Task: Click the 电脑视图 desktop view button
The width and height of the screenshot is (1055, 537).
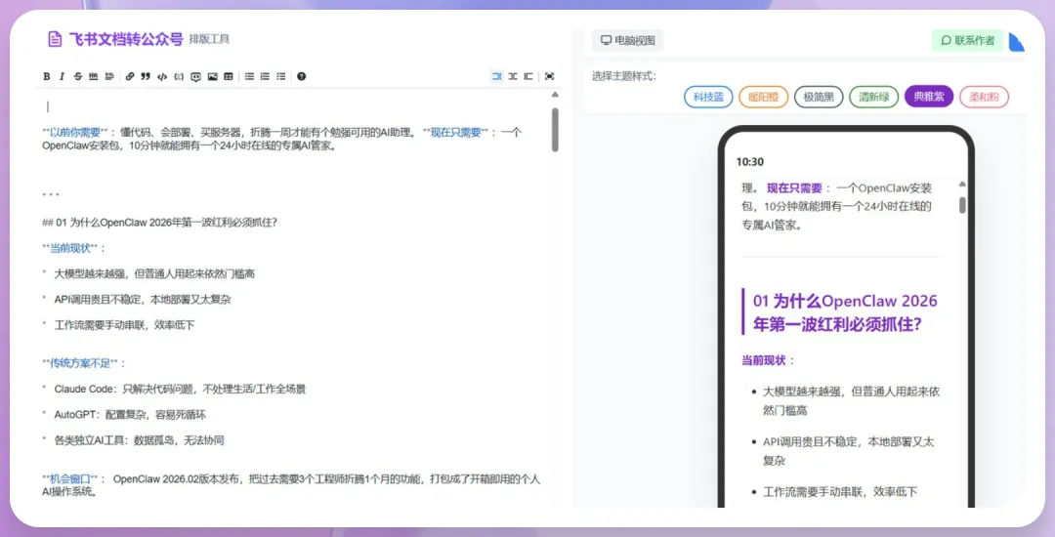Action: click(x=628, y=40)
